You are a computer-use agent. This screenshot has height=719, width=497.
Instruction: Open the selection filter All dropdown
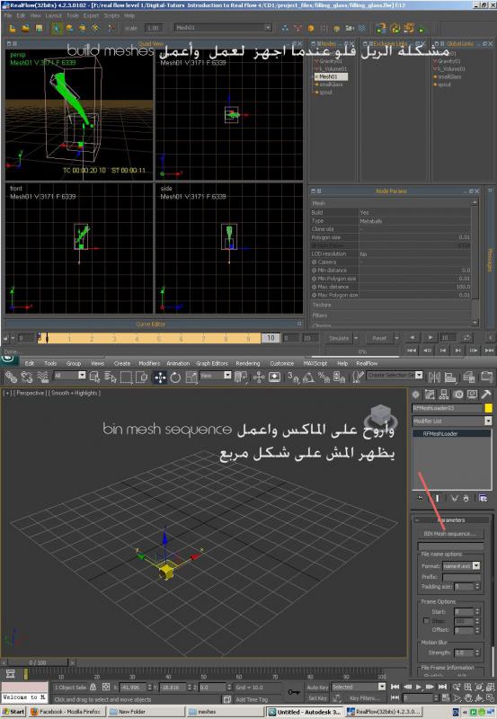[x=70, y=376]
